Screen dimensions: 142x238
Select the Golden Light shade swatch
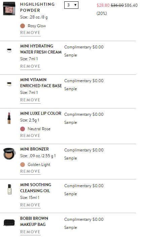23,165
